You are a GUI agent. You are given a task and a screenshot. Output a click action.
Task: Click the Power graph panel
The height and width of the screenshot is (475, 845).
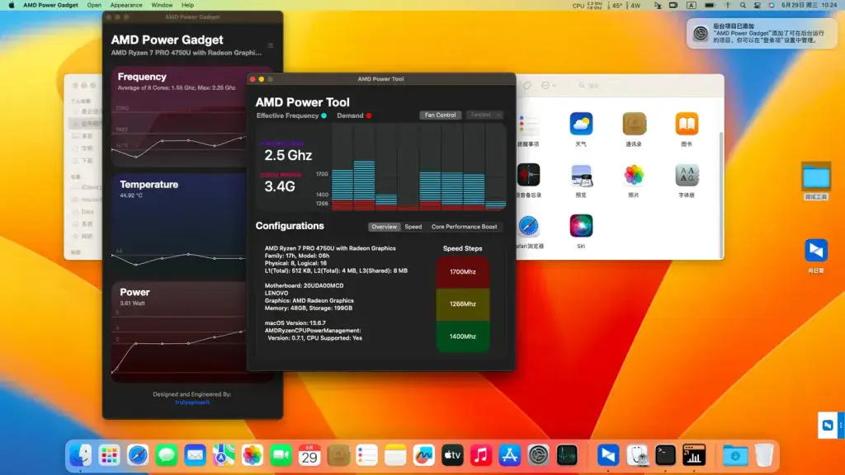click(x=179, y=332)
